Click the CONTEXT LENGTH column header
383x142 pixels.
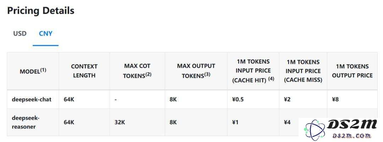(84, 71)
